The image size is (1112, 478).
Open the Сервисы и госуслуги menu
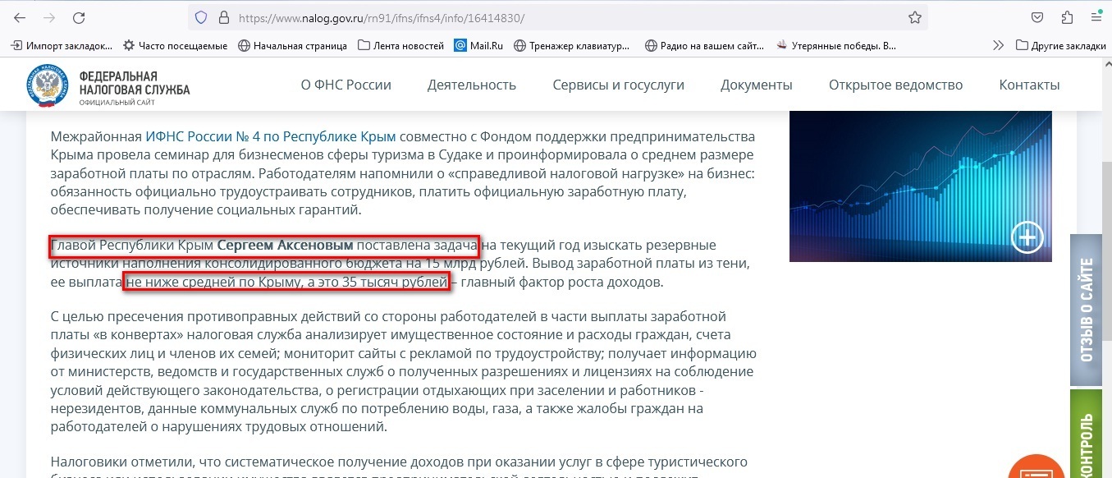[x=618, y=85]
